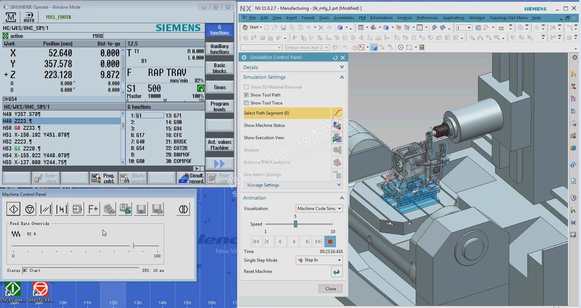Click the Play forward animation button
Screen dimensions: 581x308
click(294, 241)
